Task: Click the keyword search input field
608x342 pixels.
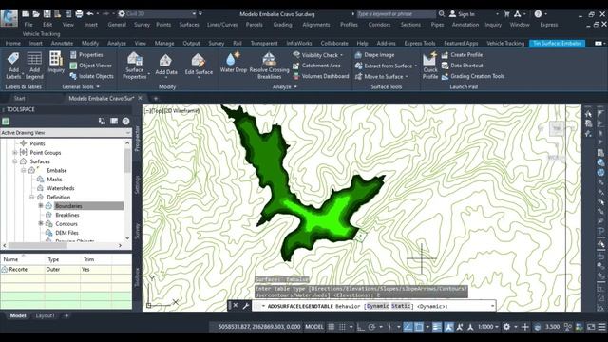Action: [x=396, y=14]
